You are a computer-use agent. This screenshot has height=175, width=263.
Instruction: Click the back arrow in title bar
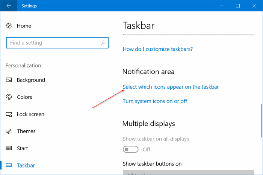[x=9, y=6]
